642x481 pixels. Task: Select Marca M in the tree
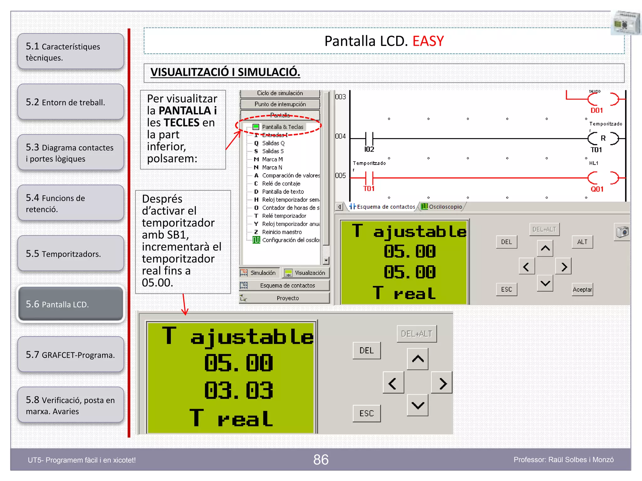(x=272, y=159)
